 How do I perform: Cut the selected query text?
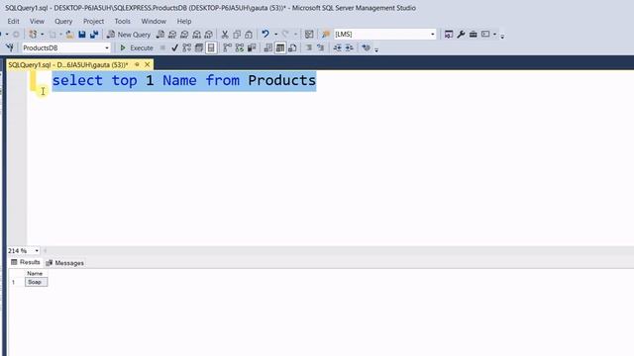(225, 35)
